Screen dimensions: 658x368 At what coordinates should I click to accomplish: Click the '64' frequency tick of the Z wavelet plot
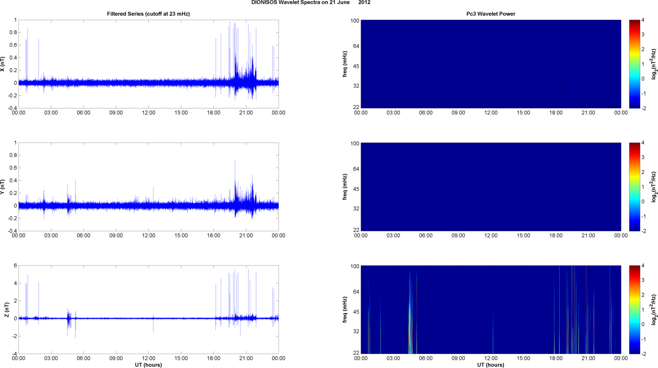point(356,292)
